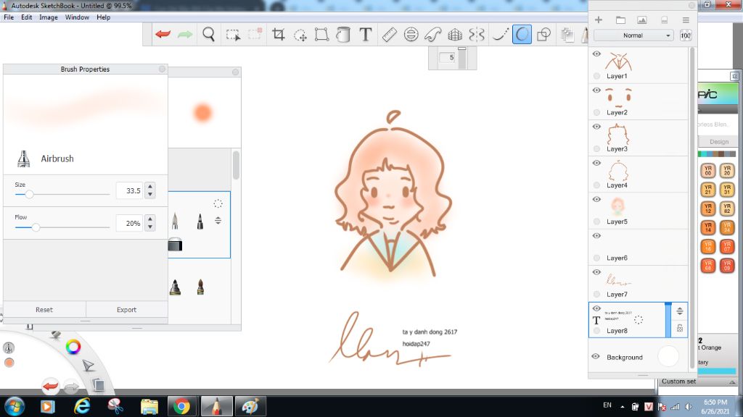Click the Add Layer Group folder icon
Screen dimensions: 743x417
[x=620, y=20]
